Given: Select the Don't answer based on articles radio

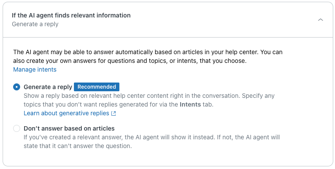Looking at the screenshot, I should [17, 128].
